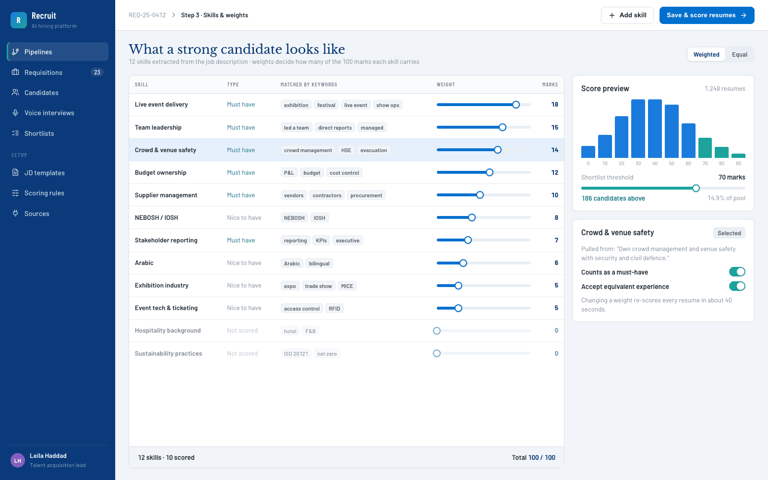
Task: Switch to Equal scoring mode
Action: pos(739,54)
